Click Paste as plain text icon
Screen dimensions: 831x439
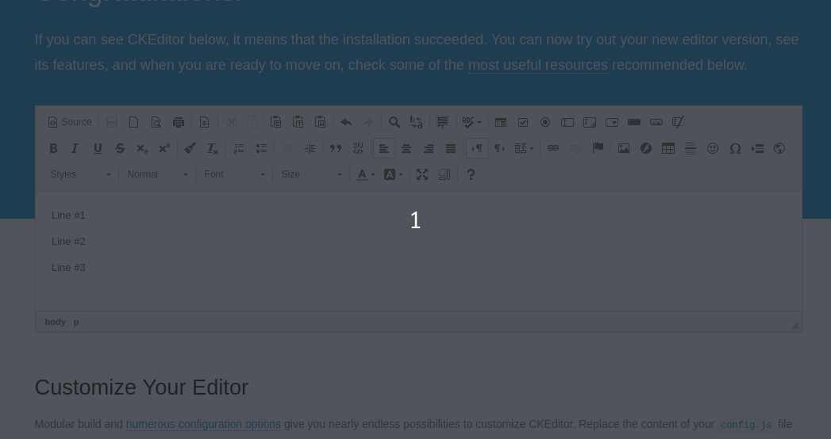(298, 122)
